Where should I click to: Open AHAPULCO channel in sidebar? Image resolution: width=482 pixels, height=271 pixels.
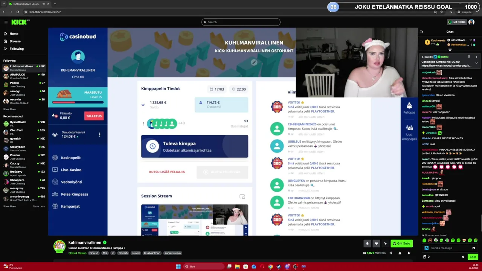click(x=24, y=76)
